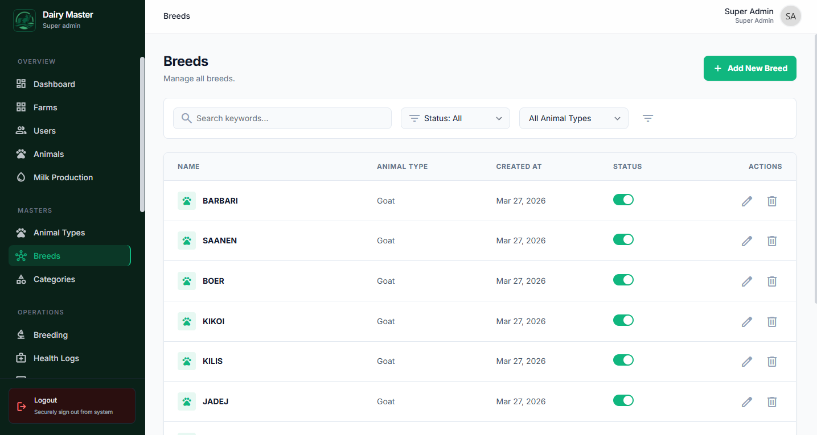Delete the JADEJ breed via trash icon
The height and width of the screenshot is (435, 817).
point(772,402)
